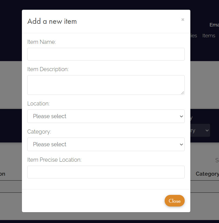Click the 'Item Description:' label
The height and width of the screenshot is (223, 219).
(x=48, y=69)
